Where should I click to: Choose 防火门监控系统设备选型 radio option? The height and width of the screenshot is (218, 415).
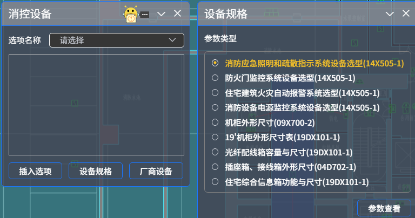tap(215, 78)
